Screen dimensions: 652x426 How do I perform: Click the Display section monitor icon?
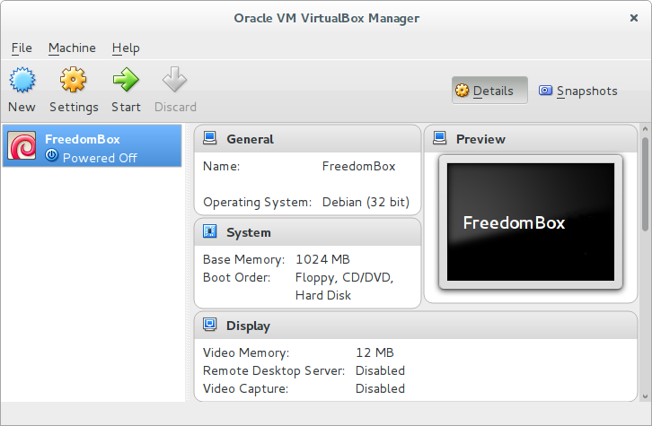click(x=209, y=325)
